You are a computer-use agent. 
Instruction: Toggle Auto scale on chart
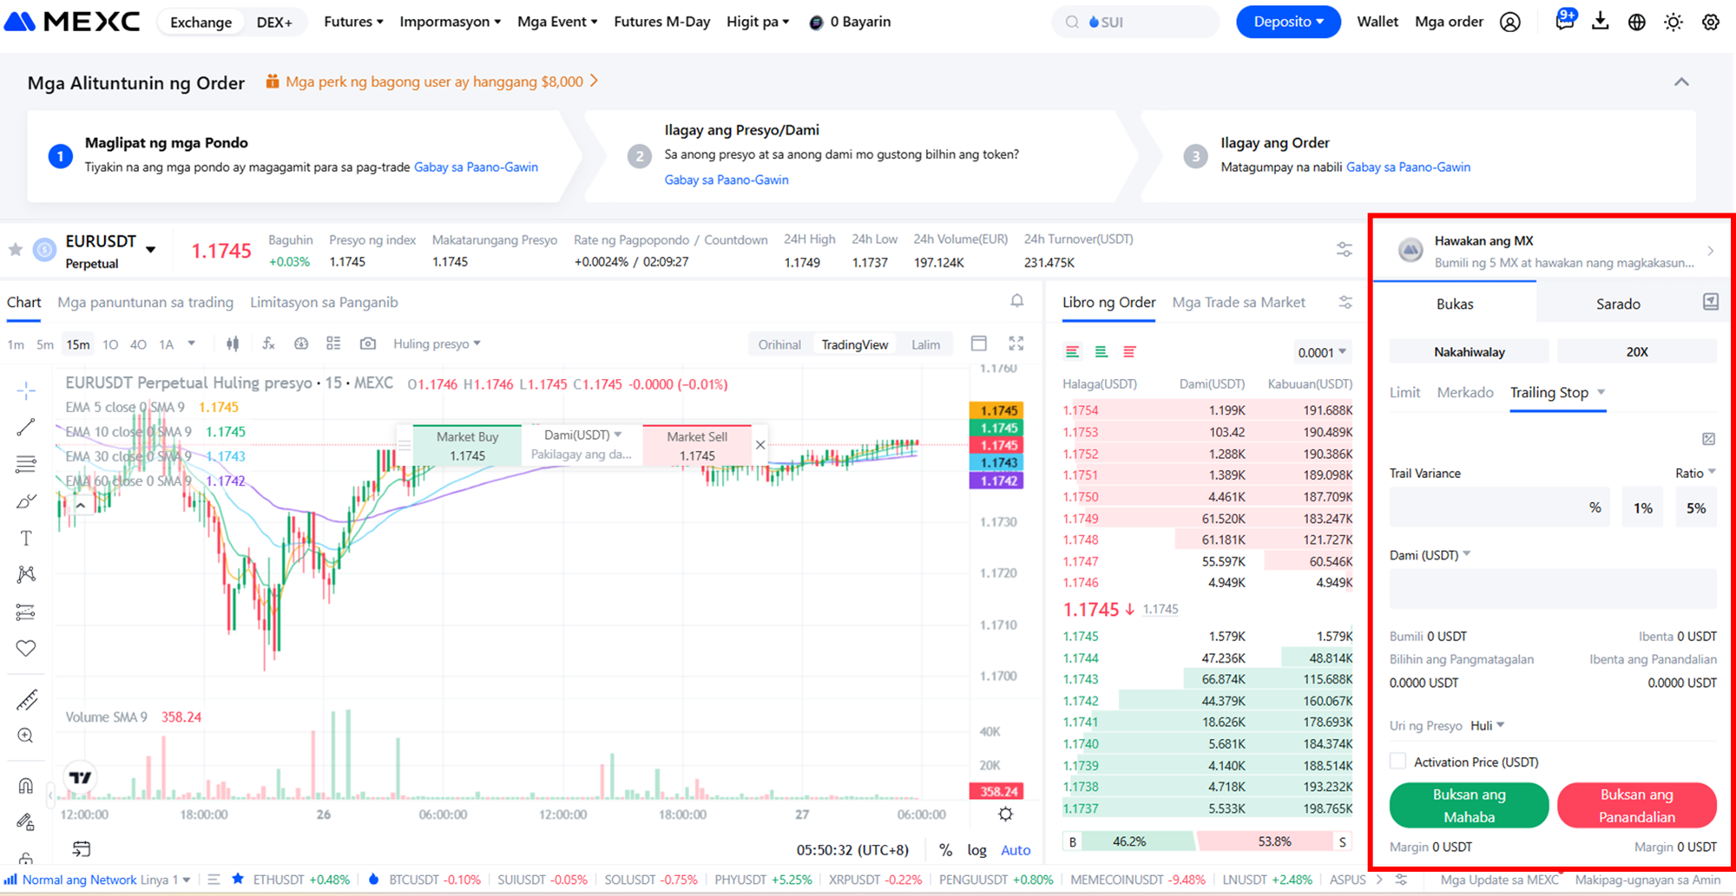pyautogui.click(x=1015, y=850)
